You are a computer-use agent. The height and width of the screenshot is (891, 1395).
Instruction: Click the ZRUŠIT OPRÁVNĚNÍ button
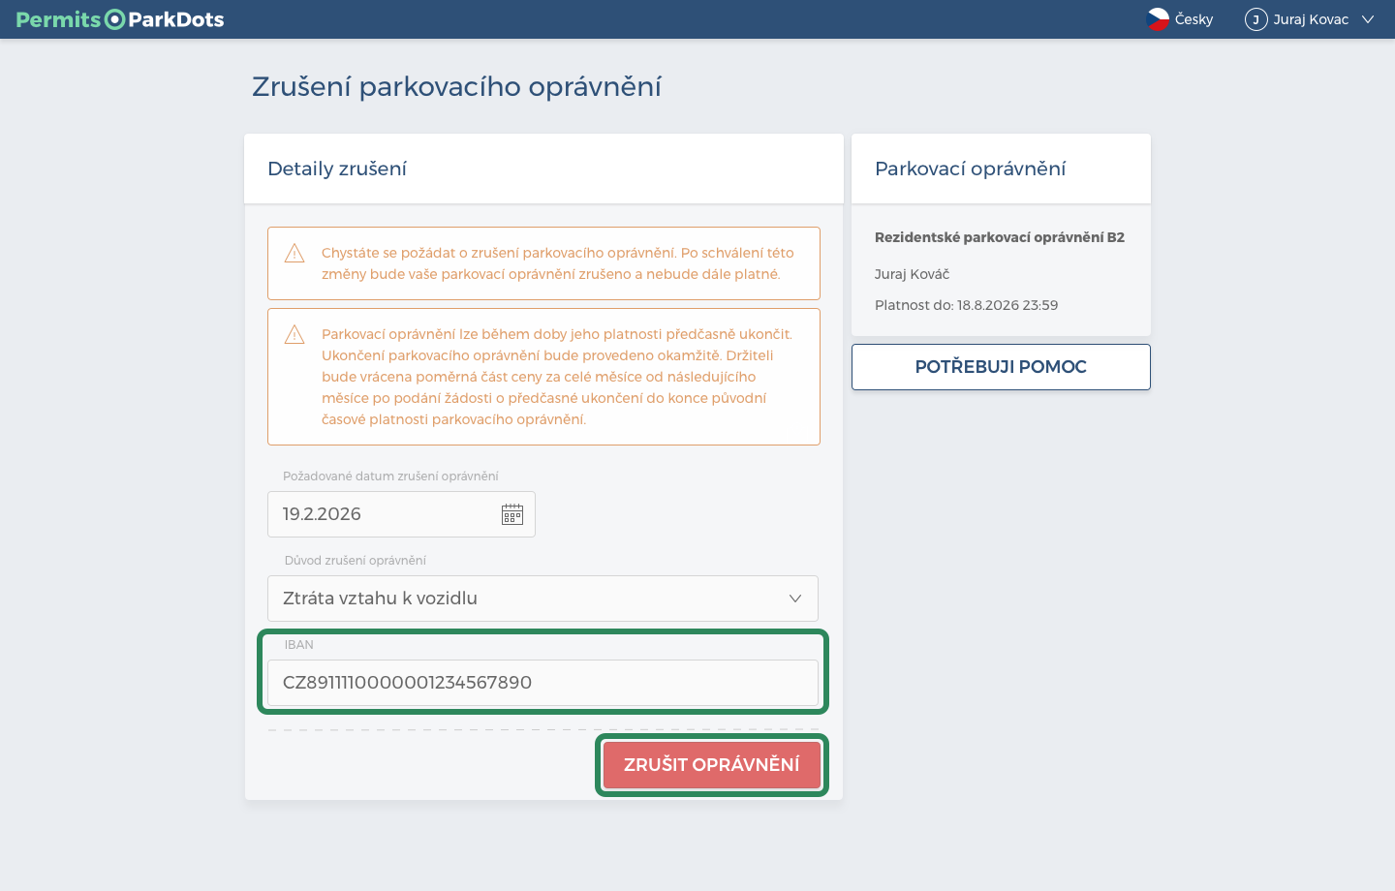click(x=712, y=765)
